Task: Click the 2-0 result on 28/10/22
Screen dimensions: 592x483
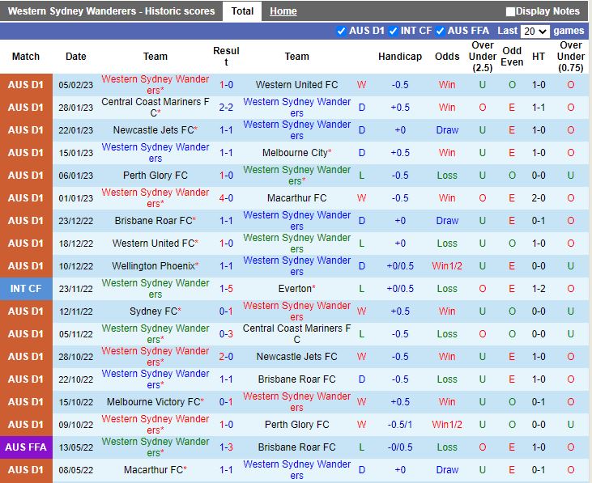Action: pyautogui.click(x=226, y=357)
